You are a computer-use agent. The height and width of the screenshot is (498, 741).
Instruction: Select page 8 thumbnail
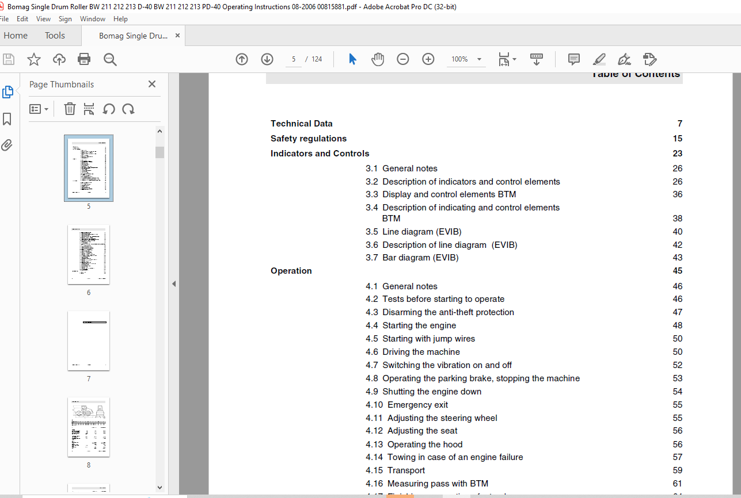point(89,427)
